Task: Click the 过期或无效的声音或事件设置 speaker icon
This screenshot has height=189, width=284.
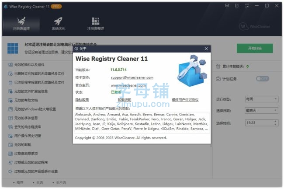Action: pyautogui.click(x=10, y=171)
